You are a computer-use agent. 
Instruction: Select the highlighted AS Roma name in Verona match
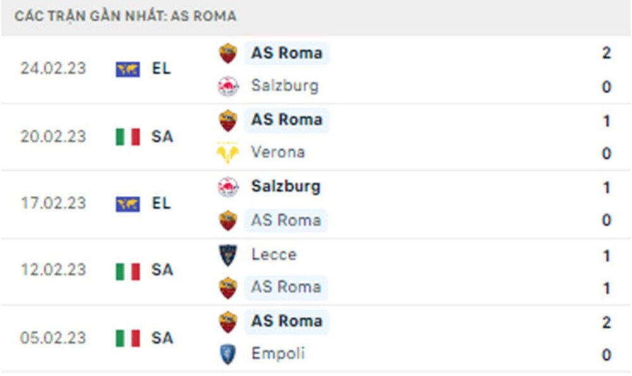[x=288, y=120]
